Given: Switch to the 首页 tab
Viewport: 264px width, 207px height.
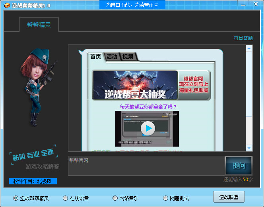Looking at the screenshot, I should tap(95, 56).
